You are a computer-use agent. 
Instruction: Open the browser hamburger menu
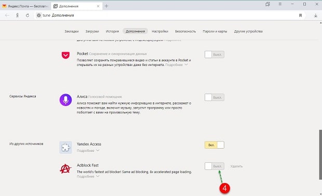pyautogui.click(x=280, y=4)
